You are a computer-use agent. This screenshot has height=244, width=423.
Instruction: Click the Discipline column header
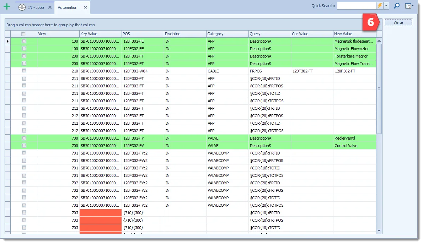point(185,34)
